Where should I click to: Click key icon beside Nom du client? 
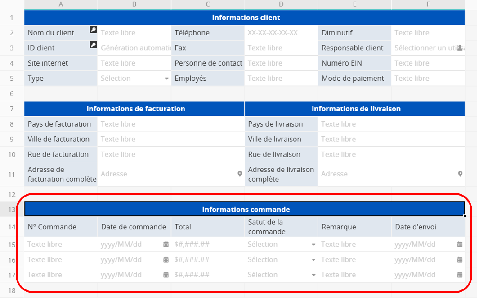pyautogui.click(x=93, y=30)
